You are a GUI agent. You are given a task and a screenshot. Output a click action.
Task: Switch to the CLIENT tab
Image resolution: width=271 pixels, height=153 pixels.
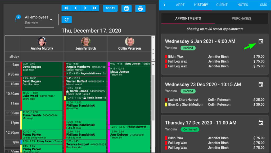point(222,5)
